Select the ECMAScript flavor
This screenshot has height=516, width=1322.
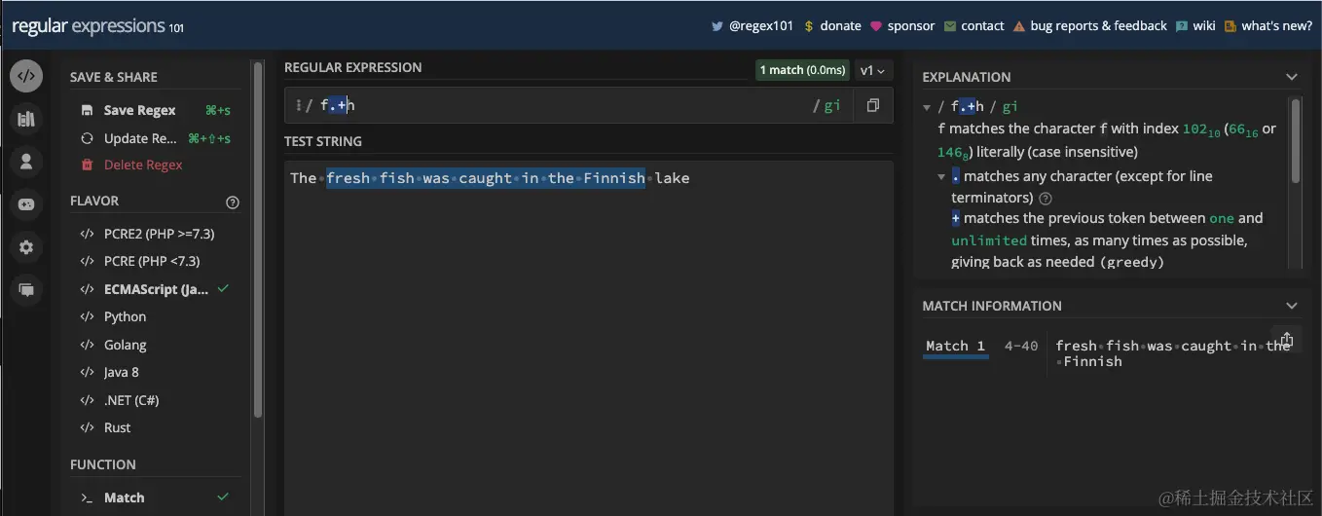(x=156, y=289)
